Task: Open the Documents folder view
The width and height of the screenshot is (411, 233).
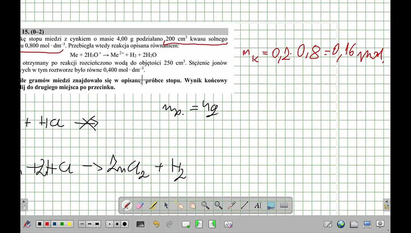Action: pyautogui.click(x=354, y=224)
